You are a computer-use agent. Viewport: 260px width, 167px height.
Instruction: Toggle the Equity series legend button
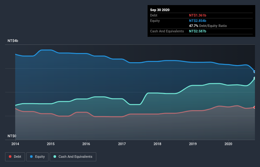pyautogui.click(x=37, y=157)
